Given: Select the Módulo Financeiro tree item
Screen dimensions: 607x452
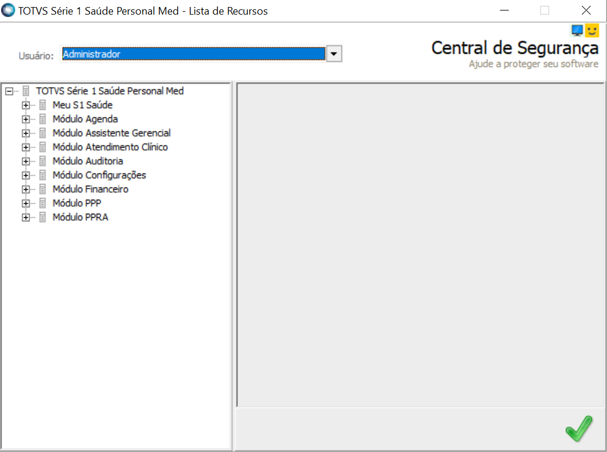Looking at the screenshot, I should pyautogui.click(x=91, y=189).
